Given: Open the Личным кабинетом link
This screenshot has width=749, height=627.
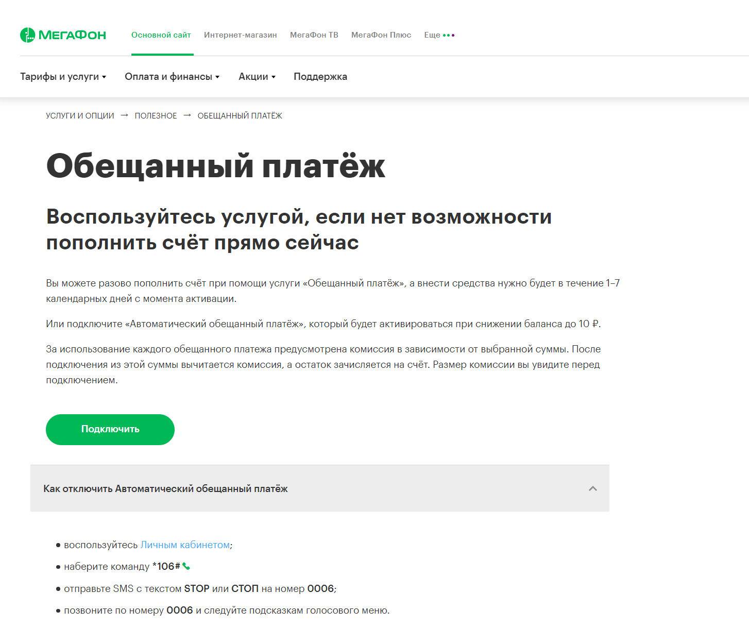Looking at the screenshot, I should pos(185,545).
